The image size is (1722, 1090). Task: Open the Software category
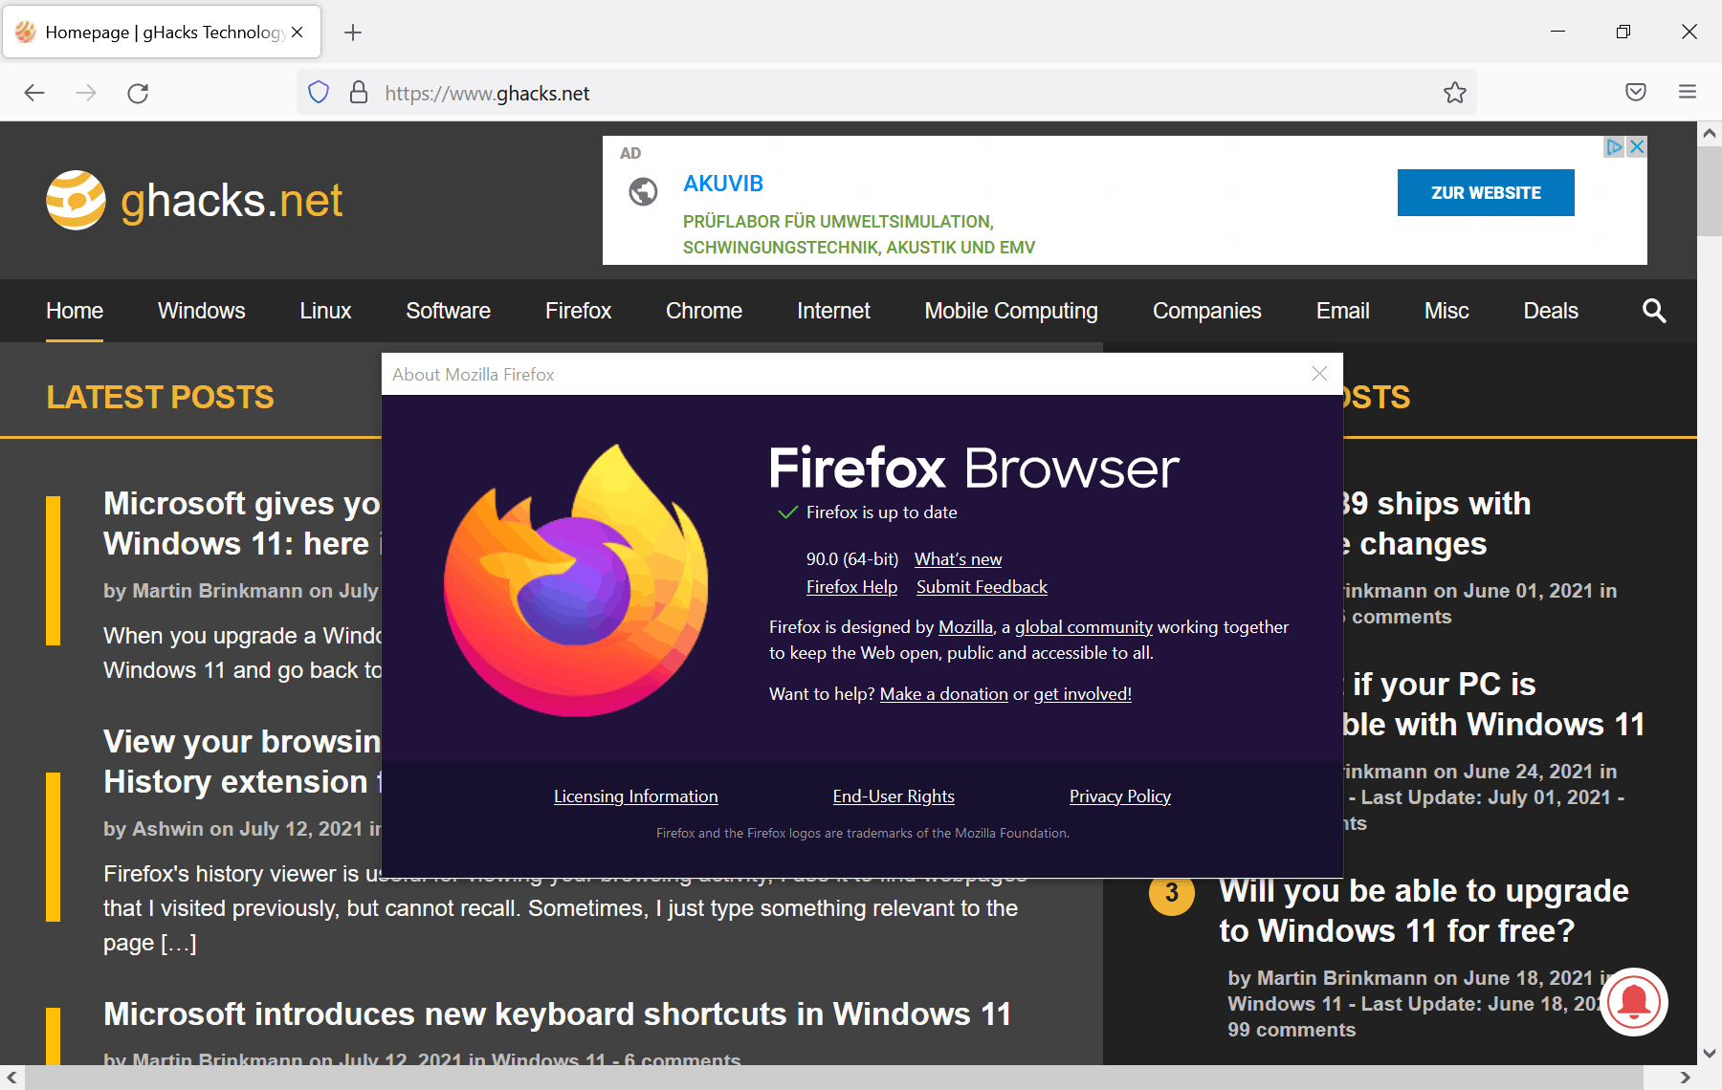click(x=448, y=311)
